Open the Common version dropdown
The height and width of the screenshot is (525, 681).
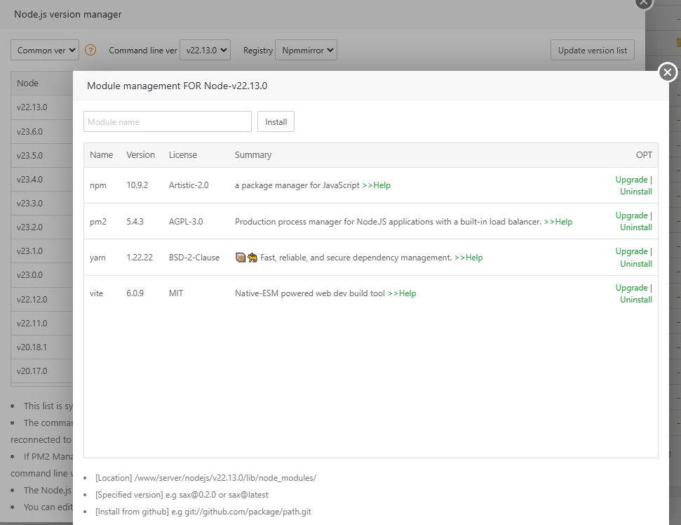tap(45, 51)
